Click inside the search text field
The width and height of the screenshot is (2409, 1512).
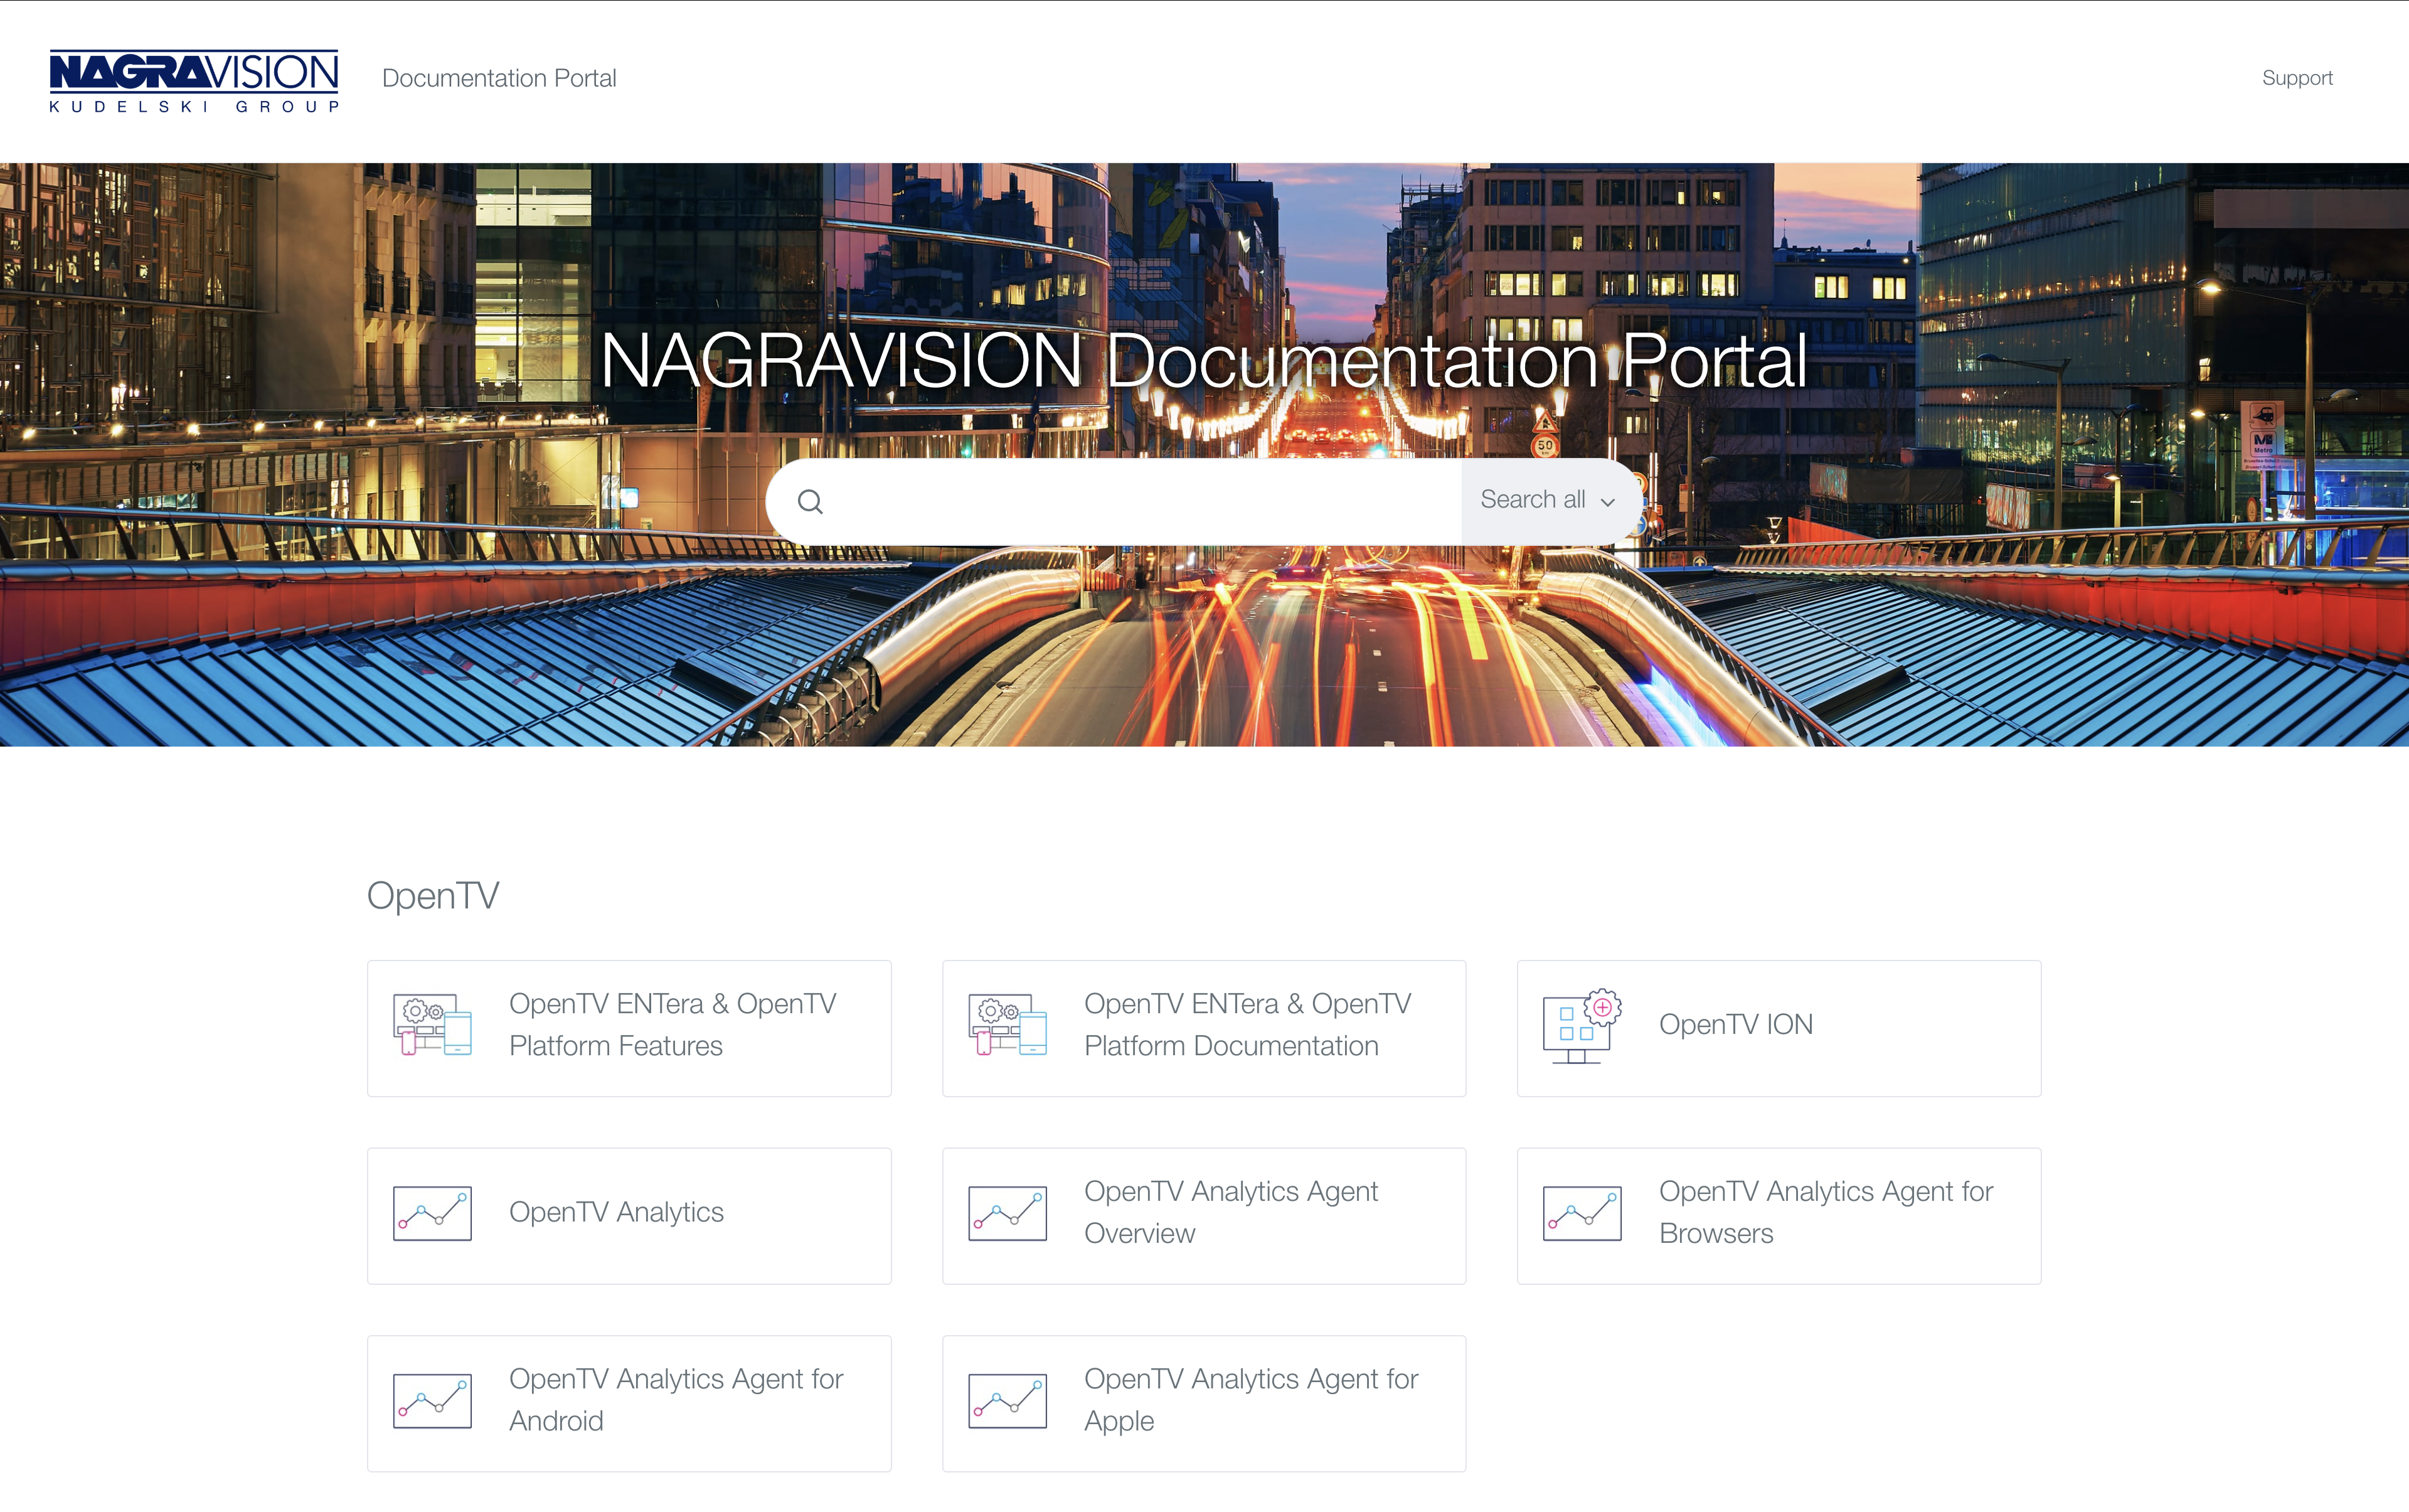coord(1140,502)
